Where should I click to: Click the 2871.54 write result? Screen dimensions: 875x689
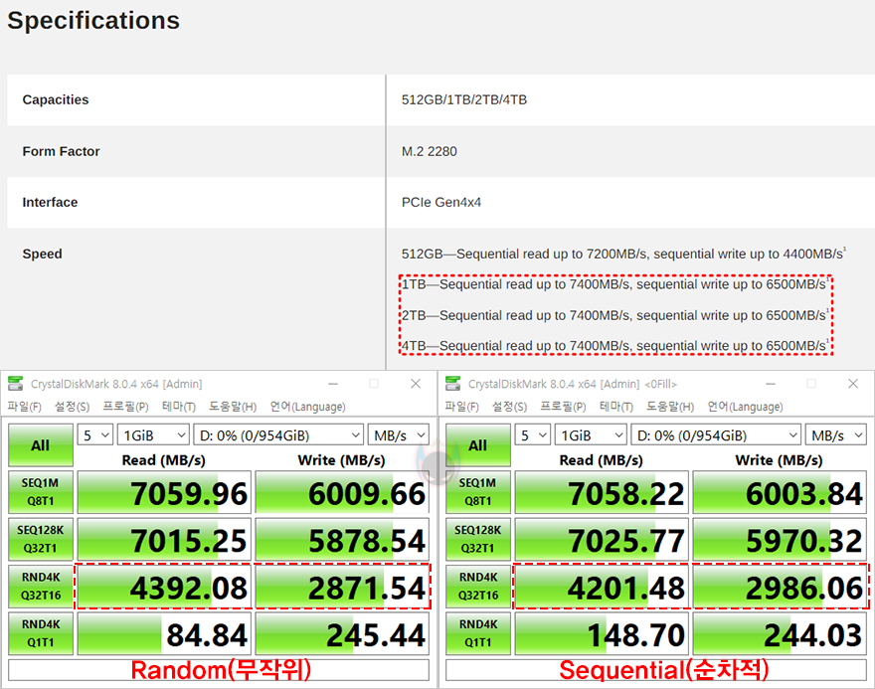tap(342, 587)
